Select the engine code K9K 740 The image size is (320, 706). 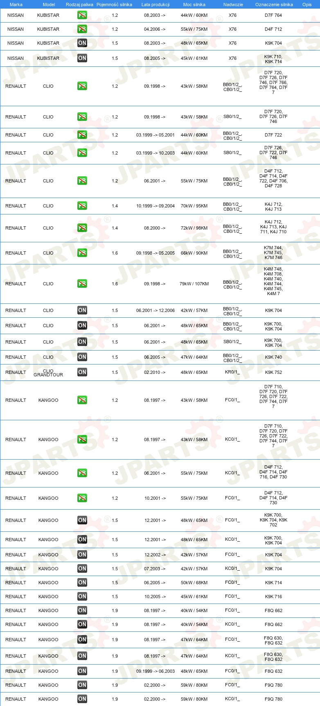click(273, 357)
